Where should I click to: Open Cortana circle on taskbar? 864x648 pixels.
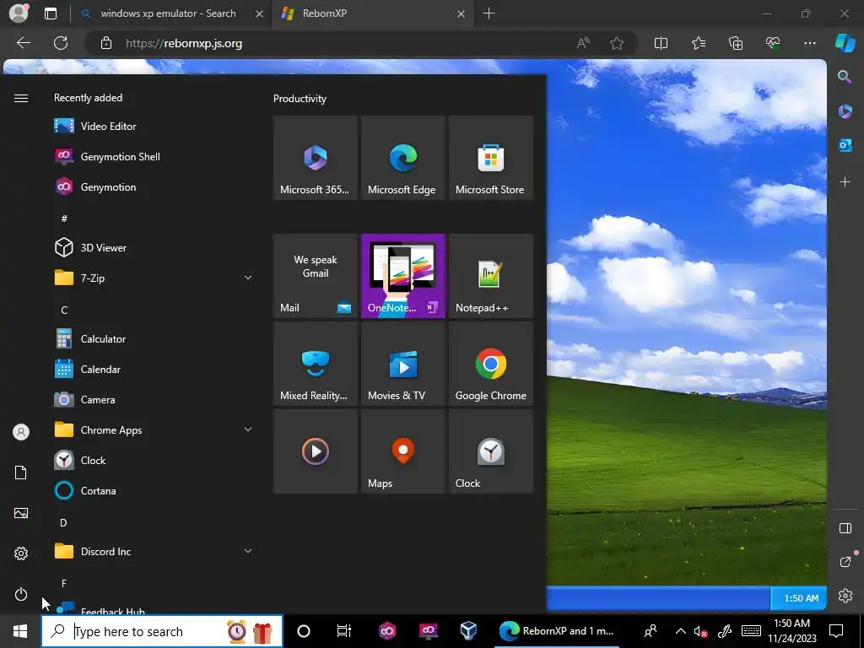tap(304, 631)
